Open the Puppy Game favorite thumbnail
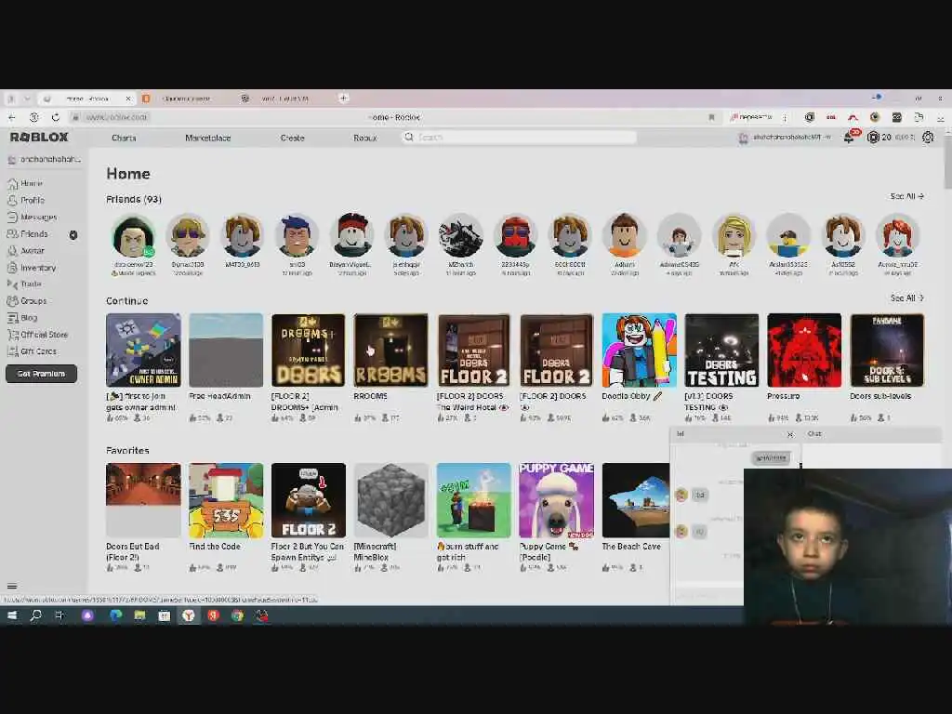 tap(556, 500)
